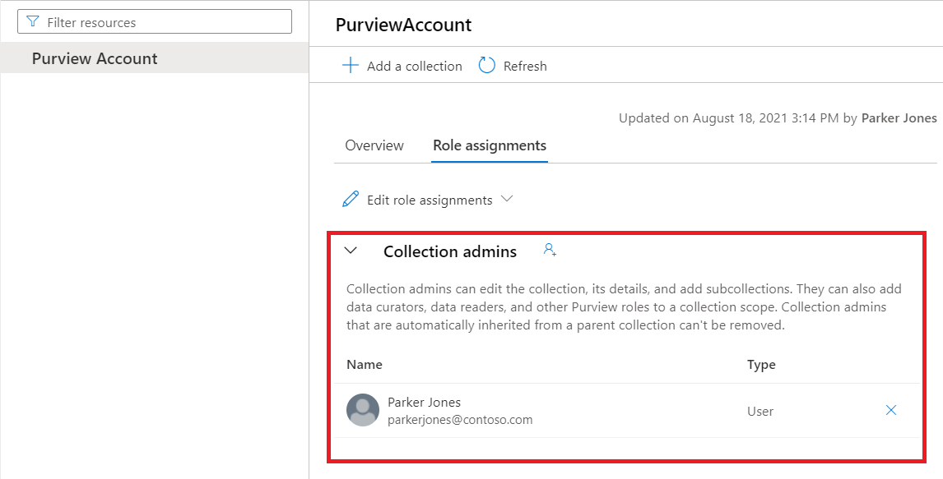
Task: Click the circular Refresh icon
Action: coord(485,65)
